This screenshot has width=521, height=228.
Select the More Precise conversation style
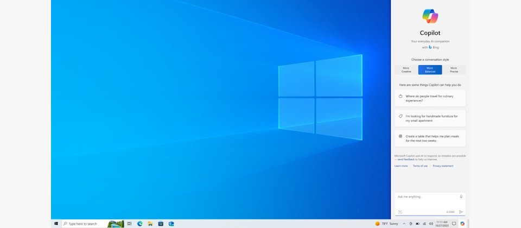coord(454,70)
